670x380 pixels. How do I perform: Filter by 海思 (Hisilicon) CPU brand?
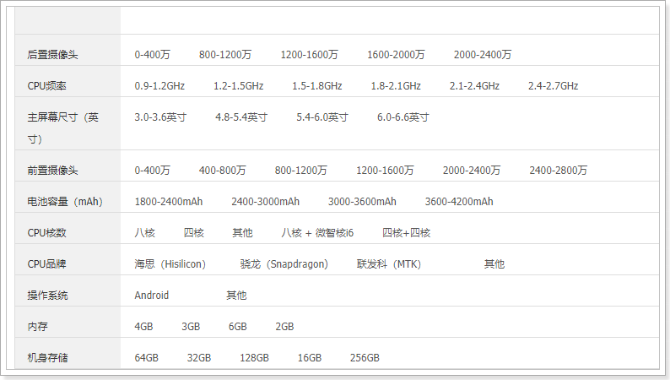coord(170,264)
